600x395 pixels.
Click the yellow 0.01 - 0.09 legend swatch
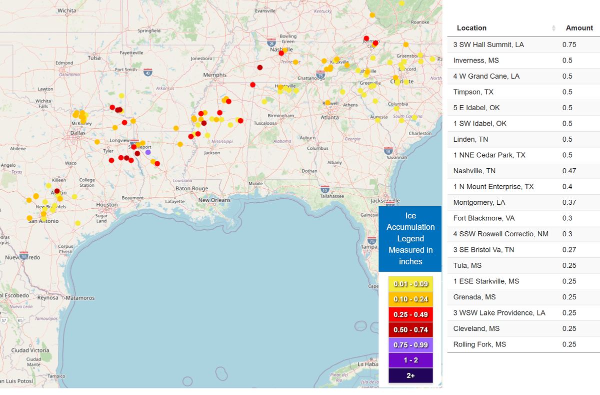[x=410, y=284]
